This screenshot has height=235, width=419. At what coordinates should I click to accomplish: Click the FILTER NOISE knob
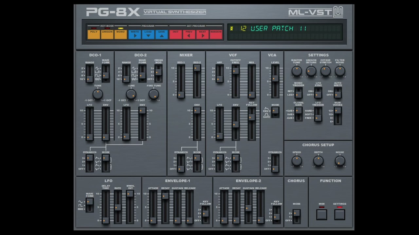pos(340,71)
